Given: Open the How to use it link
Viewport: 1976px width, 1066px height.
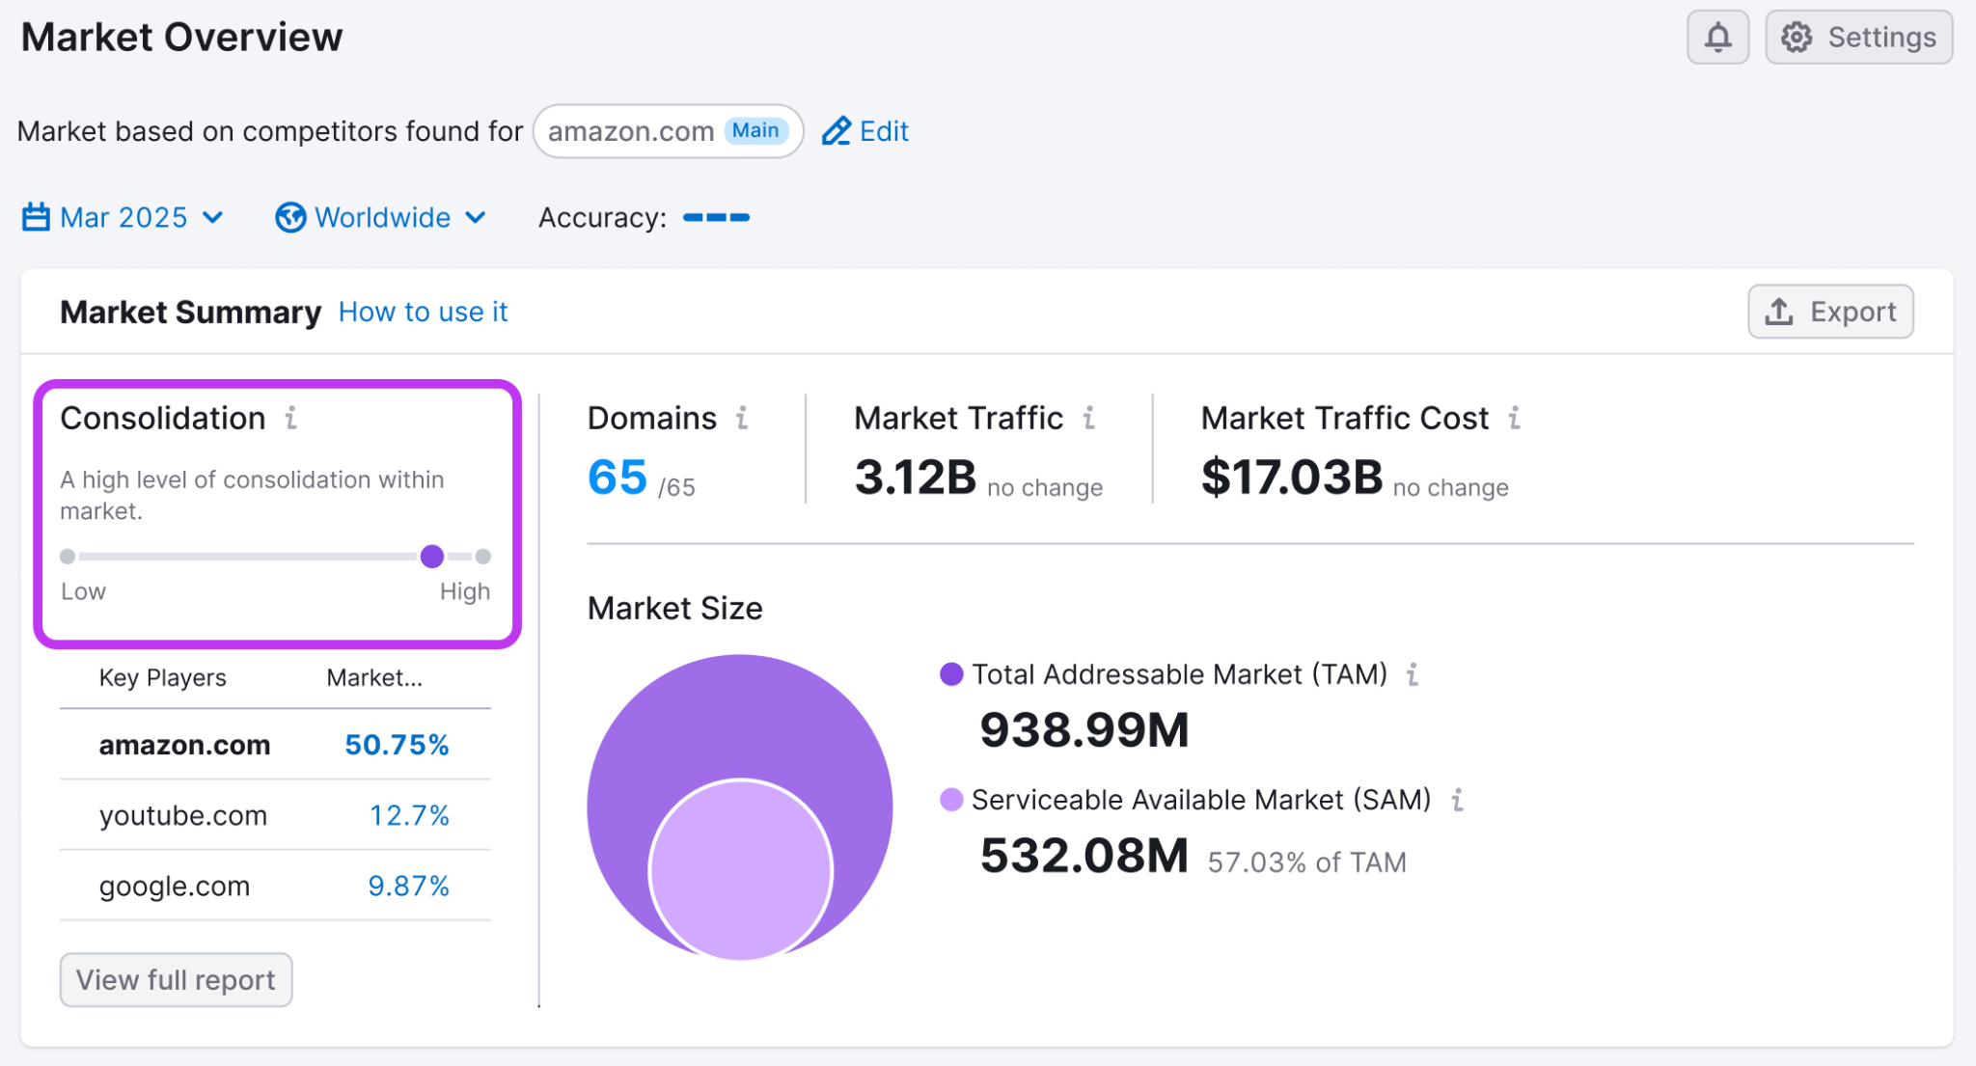Looking at the screenshot, I should (x=423, y=312).
